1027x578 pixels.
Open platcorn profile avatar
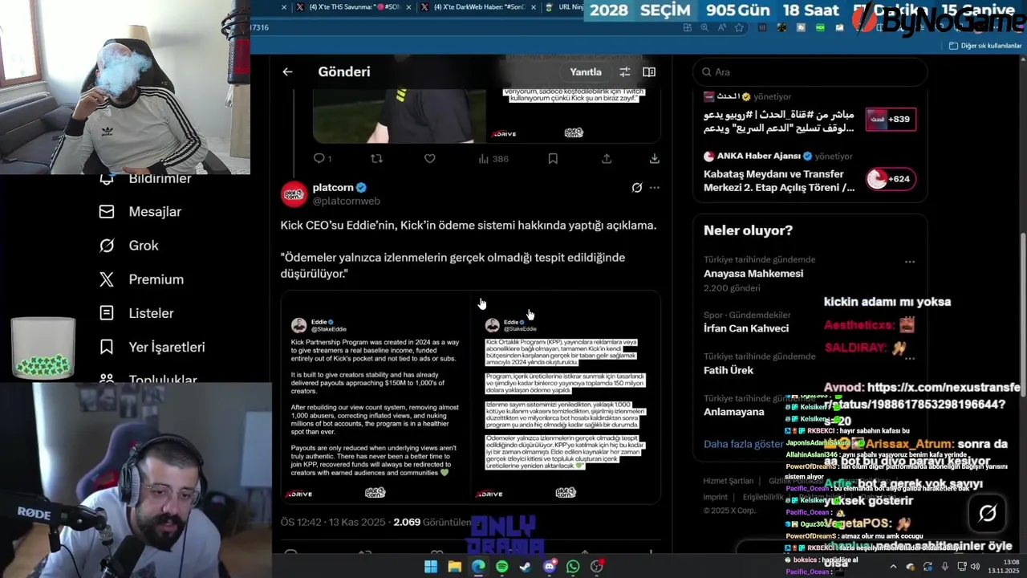(x=294, y=193)
